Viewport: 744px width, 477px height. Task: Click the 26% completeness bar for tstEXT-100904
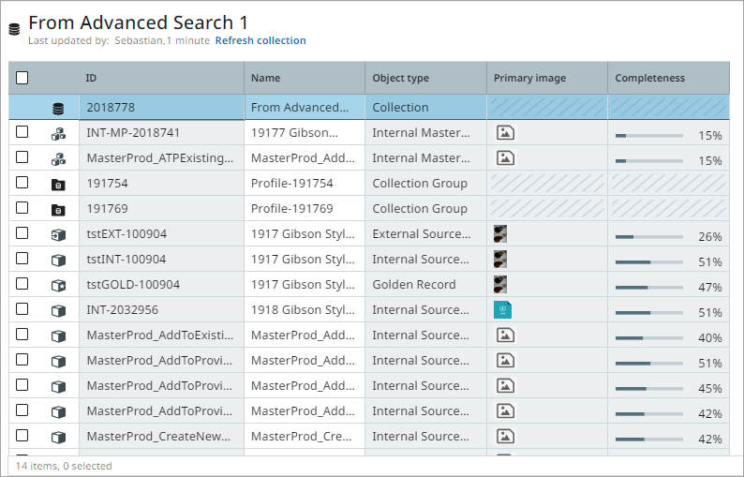tap(648, 237)
